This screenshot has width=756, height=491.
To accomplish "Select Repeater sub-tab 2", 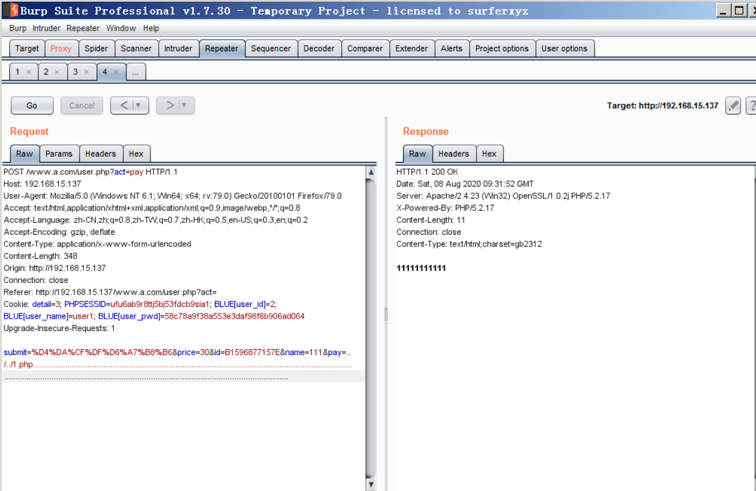I will coord(46,72).
